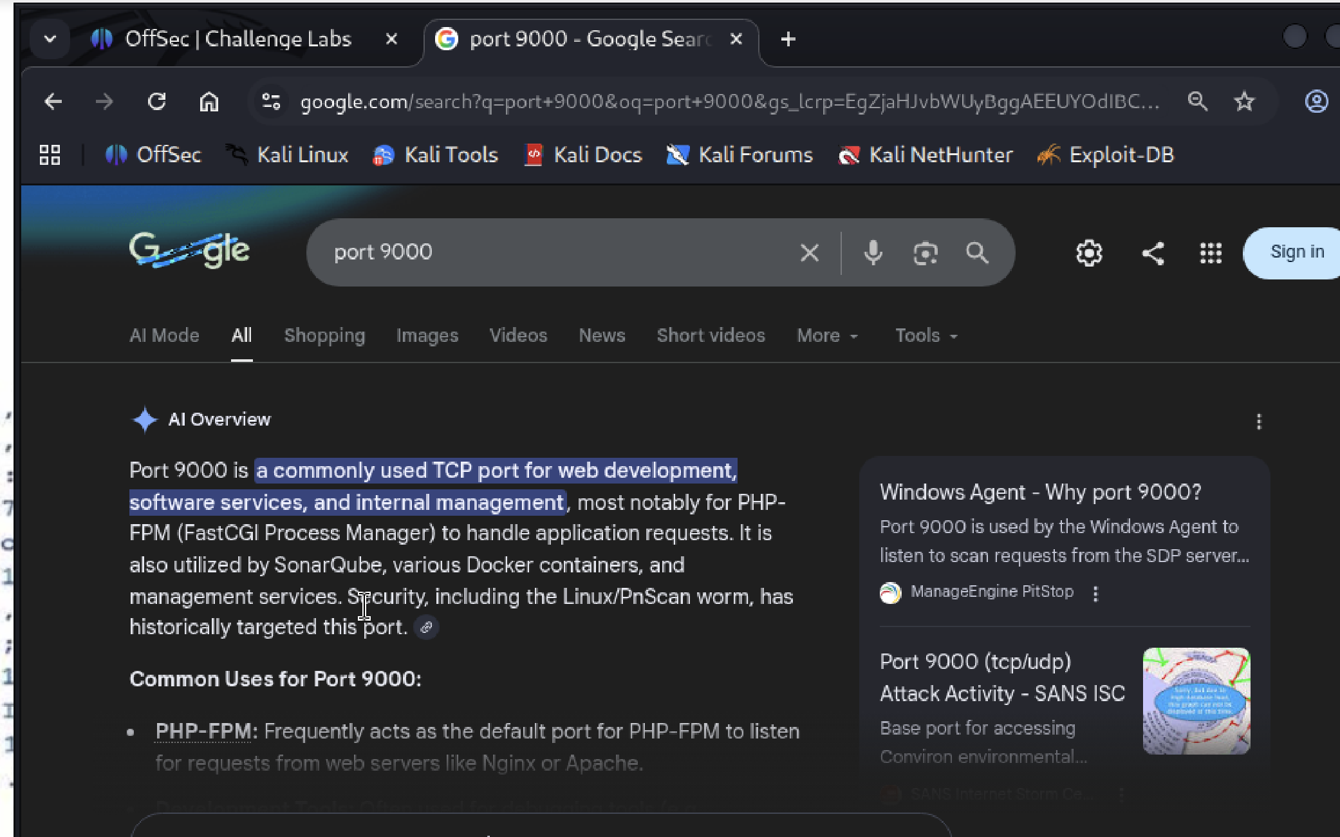The width and height of the screenshot is (1340, 837).
Task: Start voice search with microphone icon
Action: coord(873,252)
